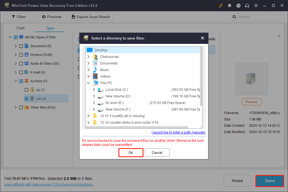Click the search magnifier icon
Screen dimensions: 288x192
click(x=234, y=17)
